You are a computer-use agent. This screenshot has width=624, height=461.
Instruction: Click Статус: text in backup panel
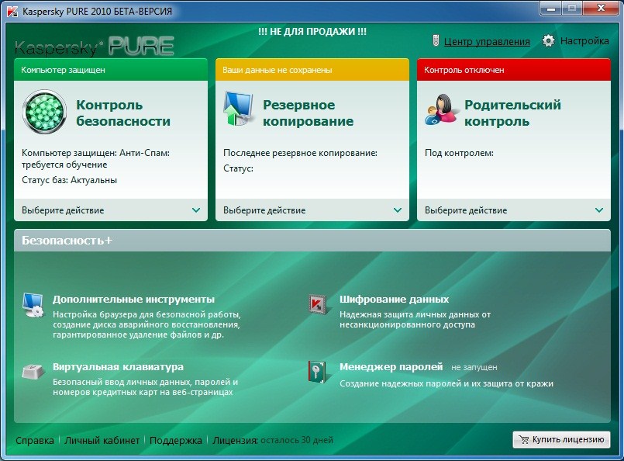tap(238, 168)
